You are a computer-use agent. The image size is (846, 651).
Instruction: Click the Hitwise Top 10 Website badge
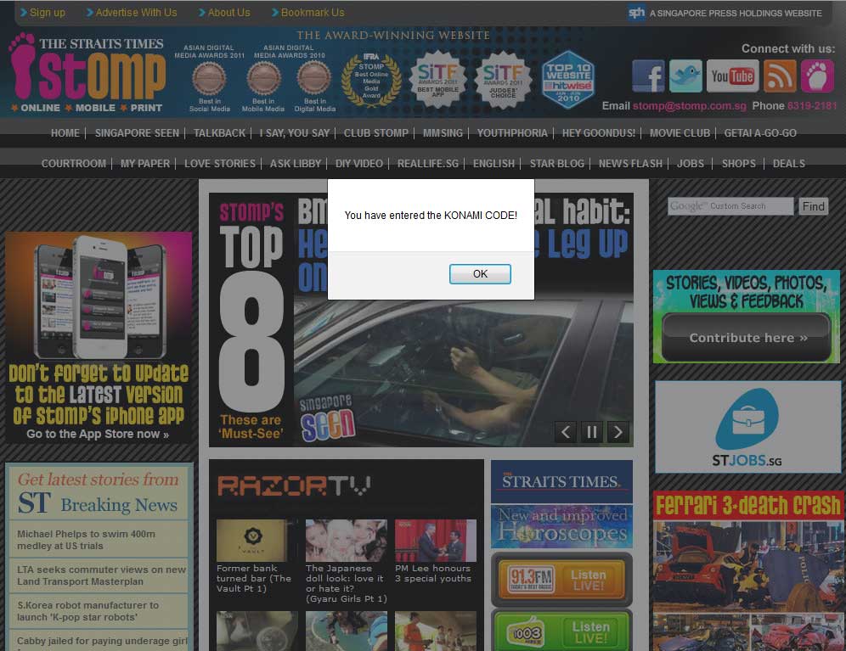coord(568,80)
